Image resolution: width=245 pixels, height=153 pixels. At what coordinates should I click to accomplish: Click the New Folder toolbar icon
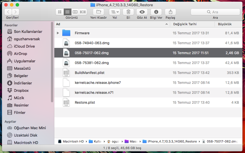pyautogui.click(x=98, y=12)
